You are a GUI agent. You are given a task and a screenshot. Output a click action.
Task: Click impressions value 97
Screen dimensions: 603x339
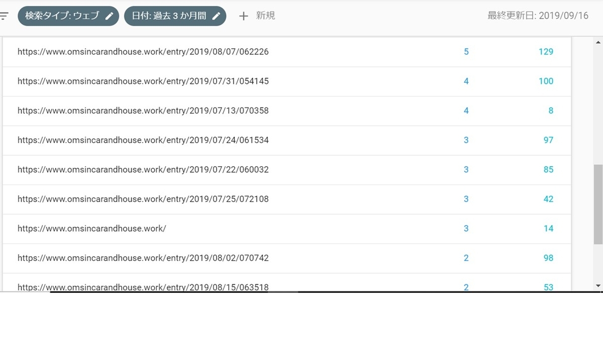point(548,140)
